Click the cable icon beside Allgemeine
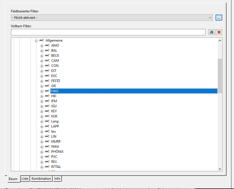 [x=42, y=40]
